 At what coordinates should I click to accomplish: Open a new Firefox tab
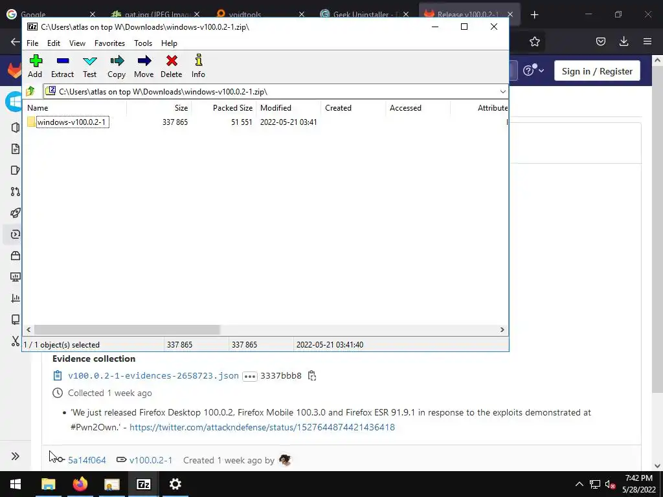pyautogui.click(x=534, y=15)
